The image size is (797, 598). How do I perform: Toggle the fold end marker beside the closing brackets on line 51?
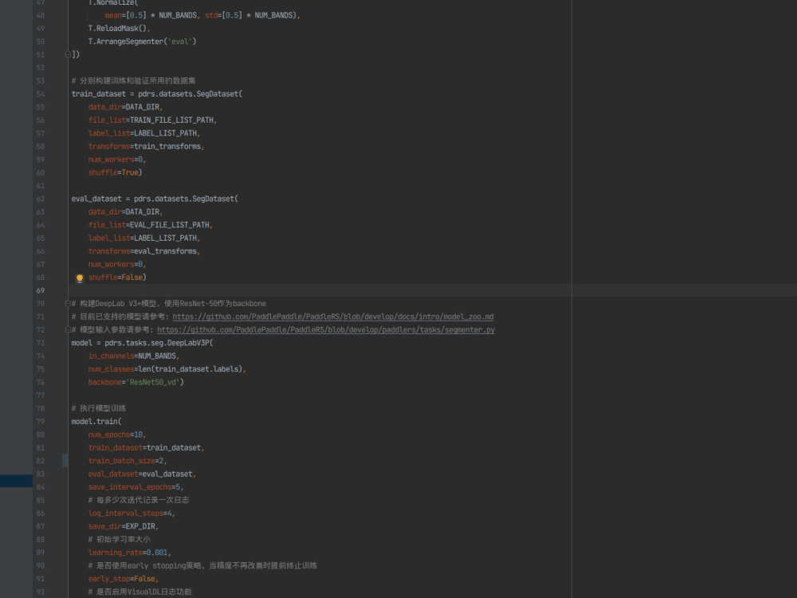tap(68, 54)
